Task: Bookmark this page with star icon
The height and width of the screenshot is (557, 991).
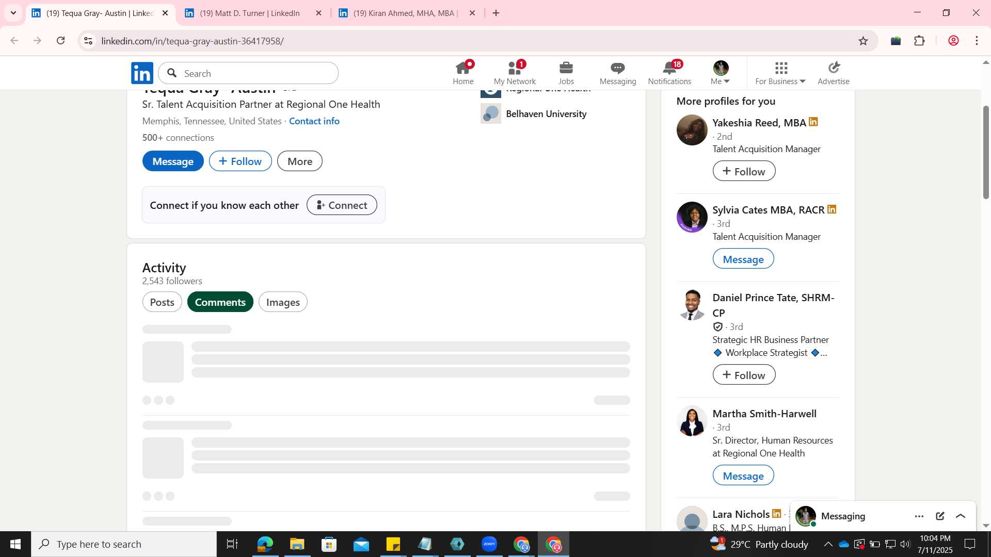Action: click(863, 41)
